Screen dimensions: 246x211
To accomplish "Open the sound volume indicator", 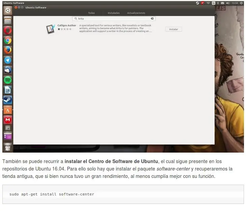I will pos(228,3).
